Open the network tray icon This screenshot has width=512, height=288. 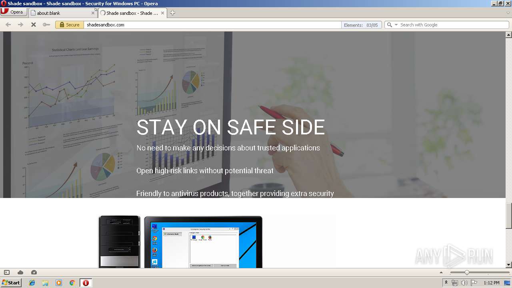[455, 283]
